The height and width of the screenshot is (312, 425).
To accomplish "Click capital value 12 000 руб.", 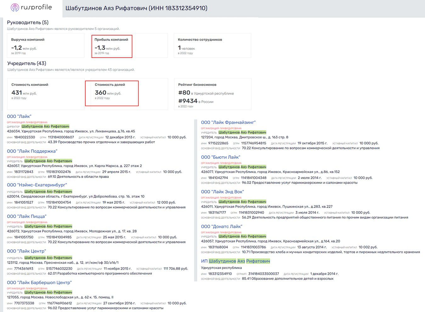I will (166, 202).
